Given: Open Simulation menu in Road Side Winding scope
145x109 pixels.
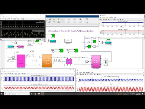Looking at the screenshot, I should click(x=88, y=72).
